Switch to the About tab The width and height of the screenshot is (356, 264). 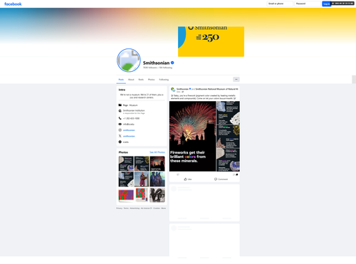(x=131, y=80)
